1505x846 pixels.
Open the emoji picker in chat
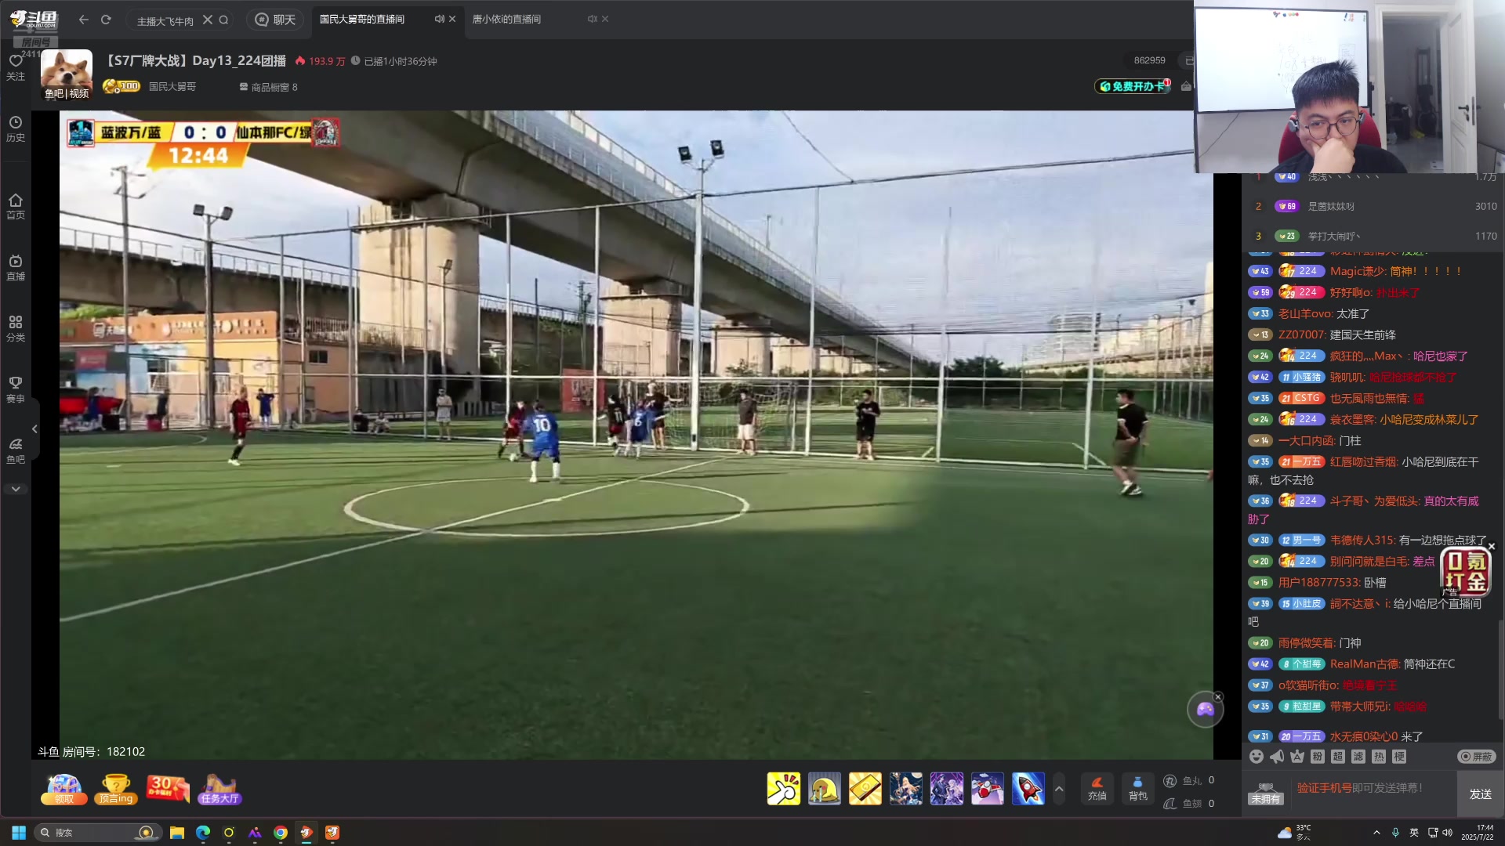click(x=1257, y=757)
